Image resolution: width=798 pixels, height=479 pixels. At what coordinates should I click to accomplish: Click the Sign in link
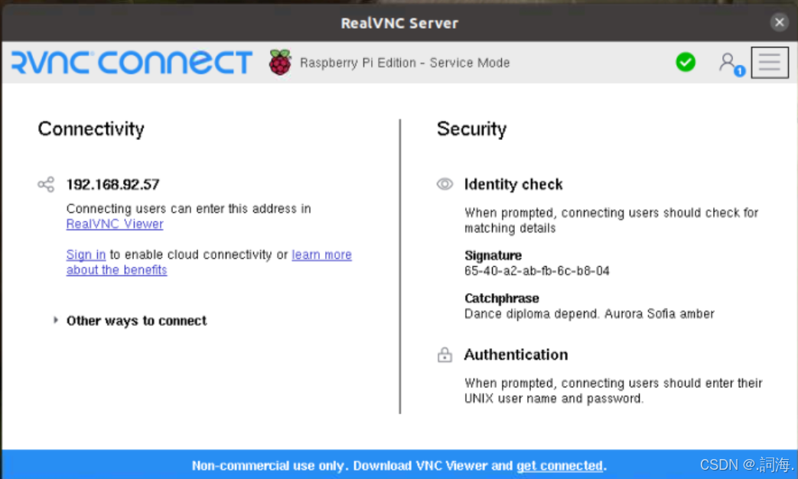click(86, 255)
